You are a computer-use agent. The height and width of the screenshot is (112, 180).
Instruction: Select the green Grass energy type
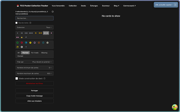click(x=17, y=43)
